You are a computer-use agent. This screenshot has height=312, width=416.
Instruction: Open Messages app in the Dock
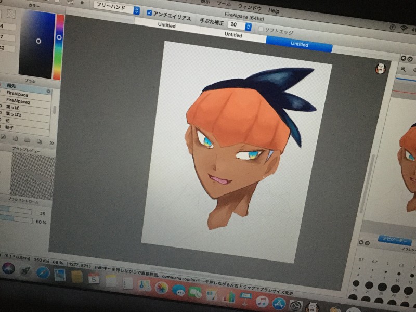click(179, 290)
